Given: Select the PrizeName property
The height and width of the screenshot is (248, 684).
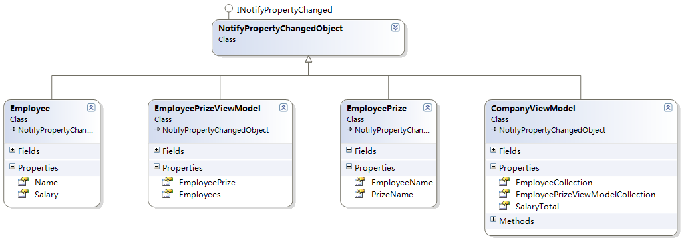Looking at the screenshot, I should click(x=392, y=195).
